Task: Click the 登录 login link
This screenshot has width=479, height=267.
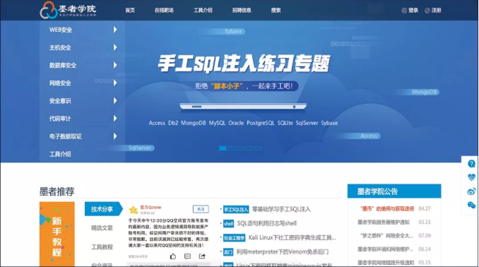Action: tap(410, 10)
